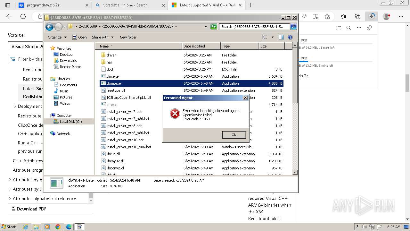Select the dwm.exe application icon
This screenshot has height=231, width=410.
pyautogui.click(x=103, y=83)
